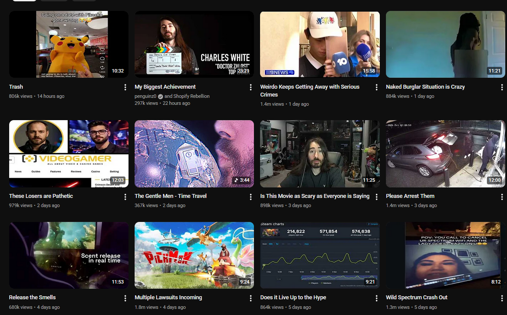Click 'These Losers are Pathetic' title

click(41, 196)
